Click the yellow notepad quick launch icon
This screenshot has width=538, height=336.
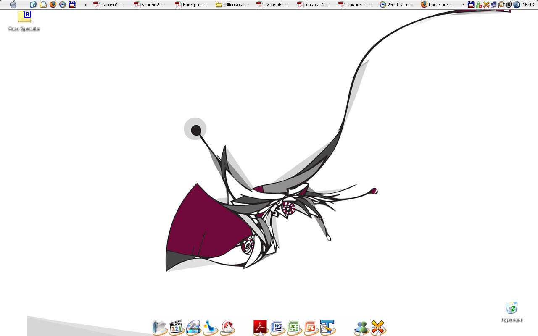click(43, 5)
